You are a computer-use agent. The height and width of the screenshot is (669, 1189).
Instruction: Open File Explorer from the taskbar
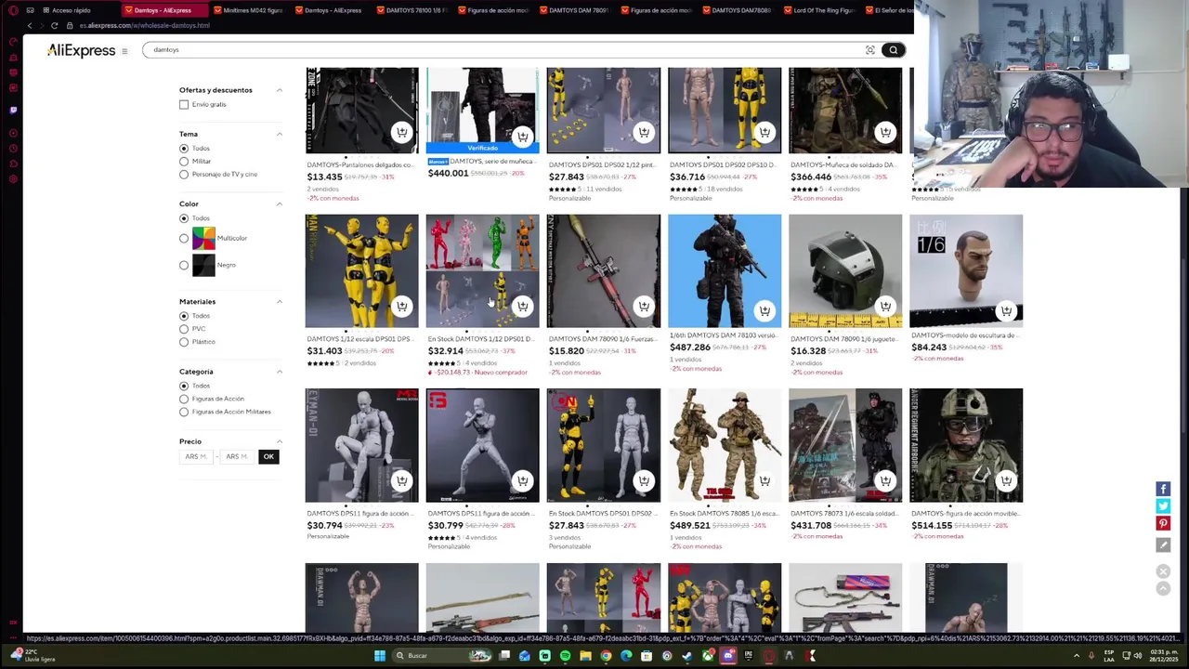(585, 656)
